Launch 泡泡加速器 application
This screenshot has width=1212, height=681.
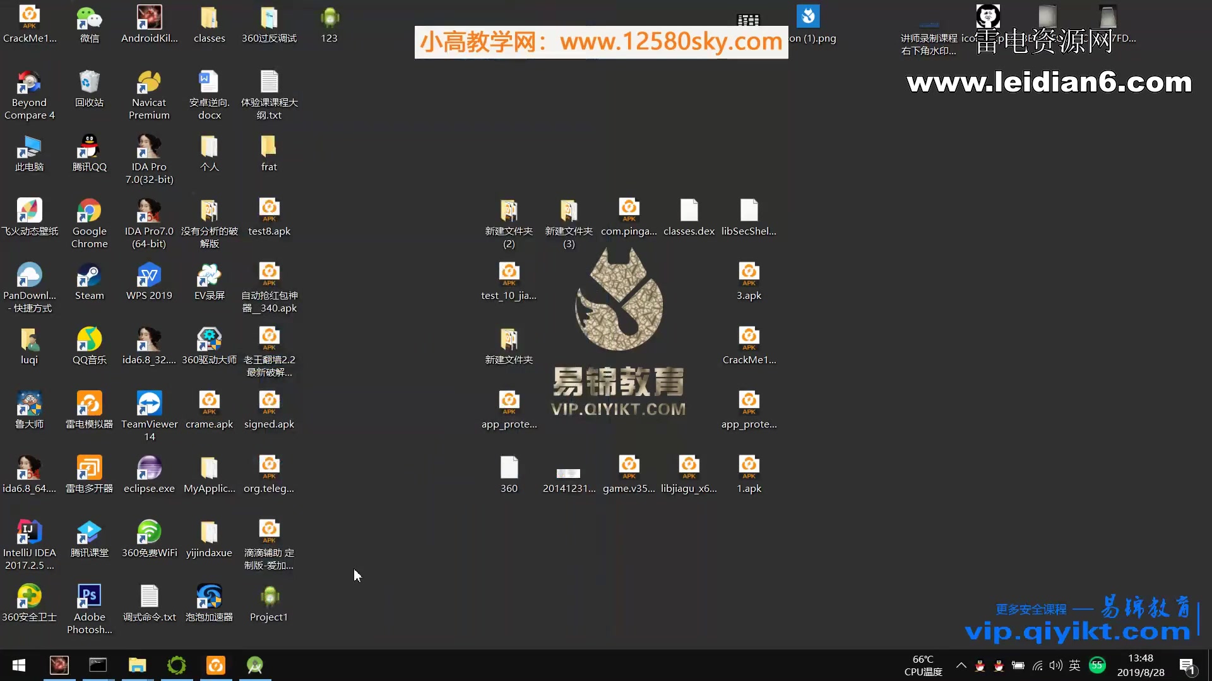click(209, 598)
